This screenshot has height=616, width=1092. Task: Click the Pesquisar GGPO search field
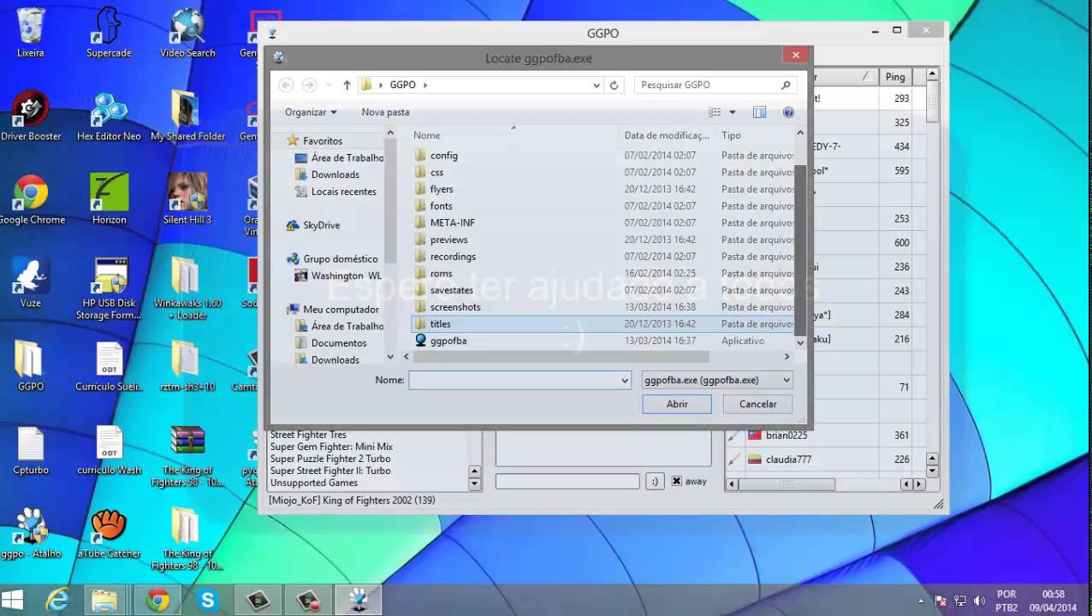tap(715, 85)
